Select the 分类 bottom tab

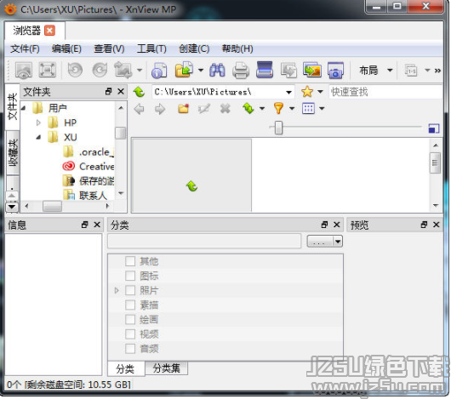point(125,369)
